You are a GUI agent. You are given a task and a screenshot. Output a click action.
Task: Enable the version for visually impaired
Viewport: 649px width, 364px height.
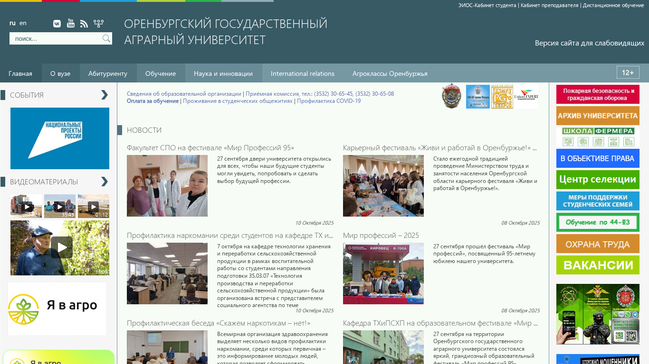(590, 43)
